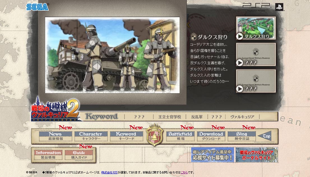The width and height of the screenshot is (310, 177).
Task: Click play icon on middle ??? thumbnail
Action: (x=240, y=63)
